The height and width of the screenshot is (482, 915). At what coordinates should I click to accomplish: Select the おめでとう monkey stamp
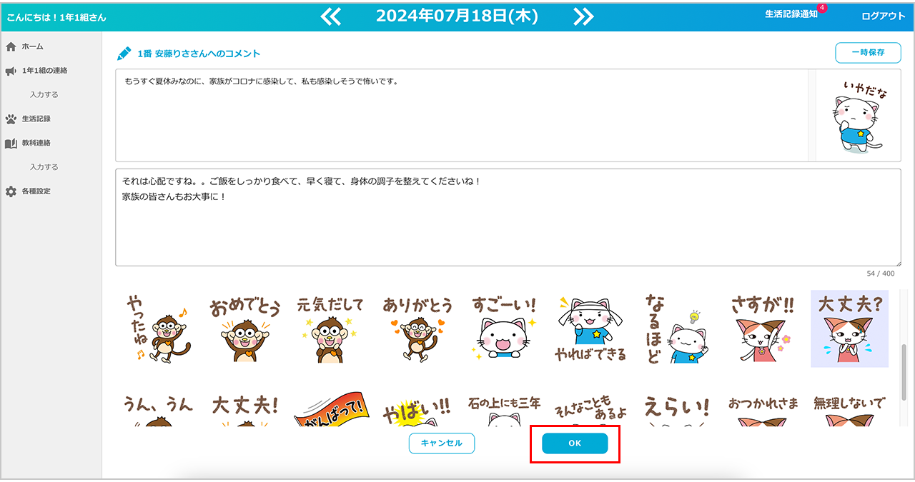pyautogui.click(x=244, y=329)
